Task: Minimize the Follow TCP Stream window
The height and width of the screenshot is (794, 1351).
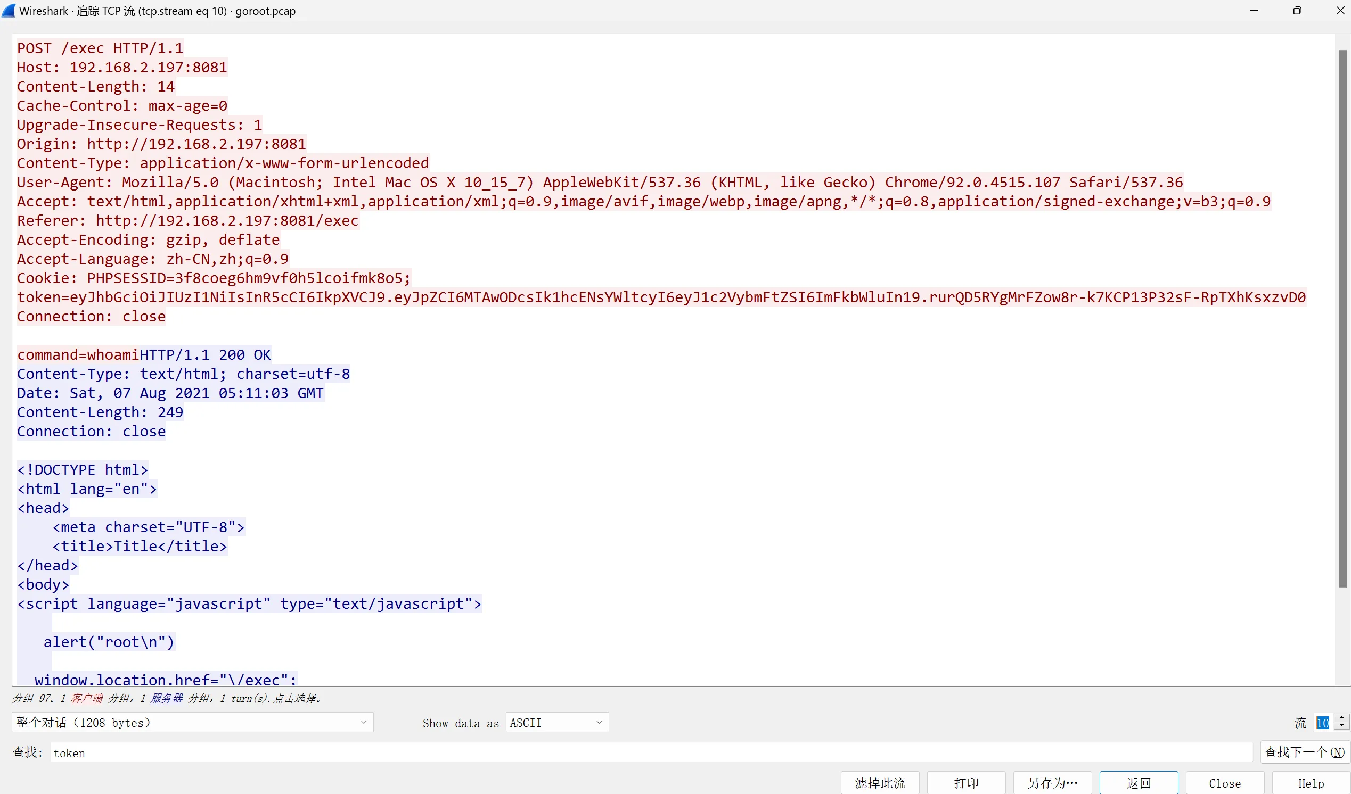Action: pyautogui.click(x=1254, y=11)
